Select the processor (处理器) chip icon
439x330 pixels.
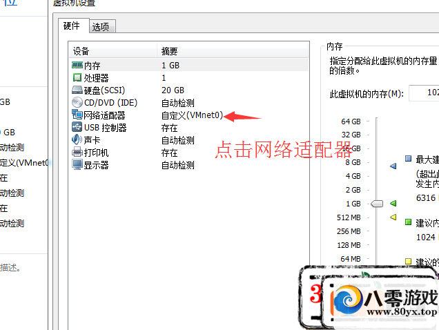point(77,77)
